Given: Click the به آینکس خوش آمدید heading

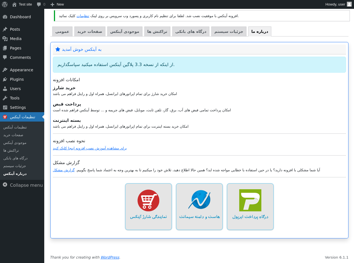Looking at the screenshot, I should [82, 49].
